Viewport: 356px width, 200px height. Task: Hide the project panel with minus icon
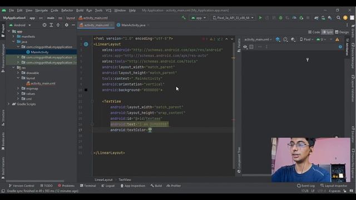[x=73, y=25]
